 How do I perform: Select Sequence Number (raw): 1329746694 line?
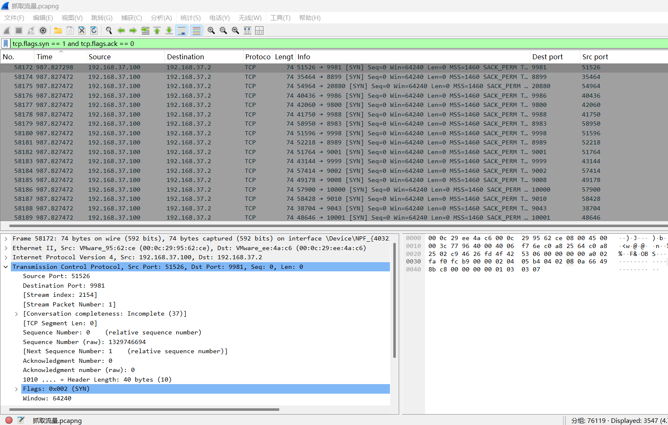(x=84, y=342)
